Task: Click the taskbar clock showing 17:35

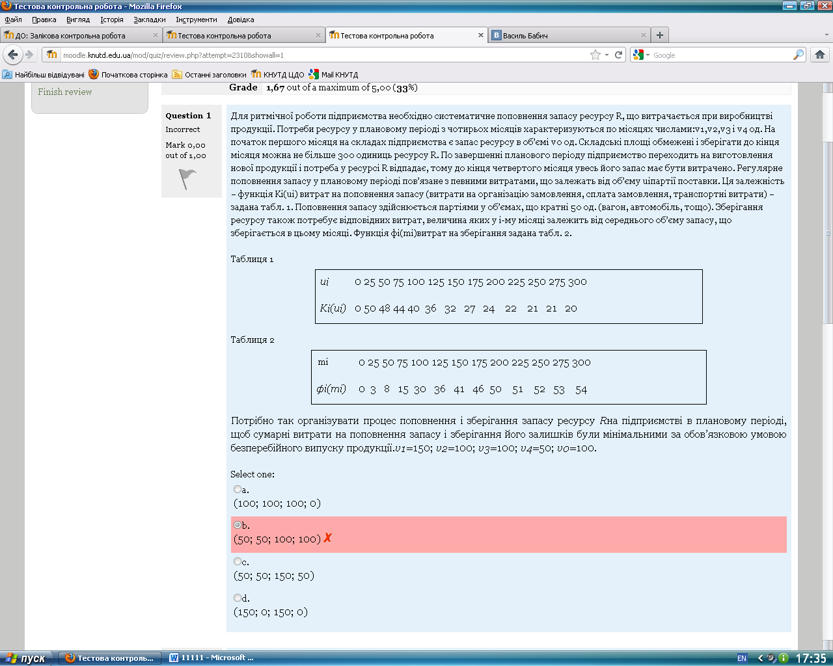Action: (x=811, y=658)
